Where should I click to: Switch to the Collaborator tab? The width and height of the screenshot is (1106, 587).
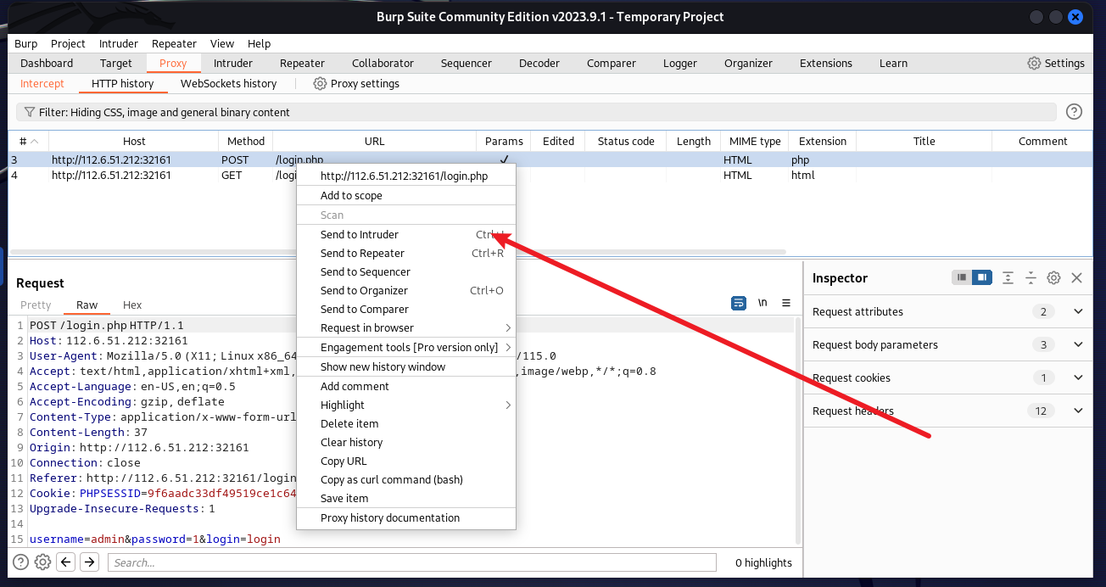[383, 63]
